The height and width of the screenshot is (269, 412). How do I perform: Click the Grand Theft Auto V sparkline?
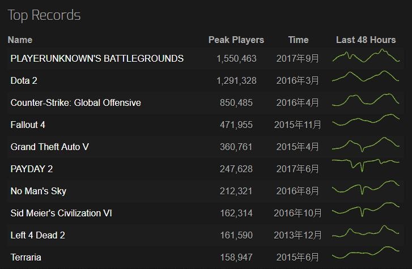[366, 144]
